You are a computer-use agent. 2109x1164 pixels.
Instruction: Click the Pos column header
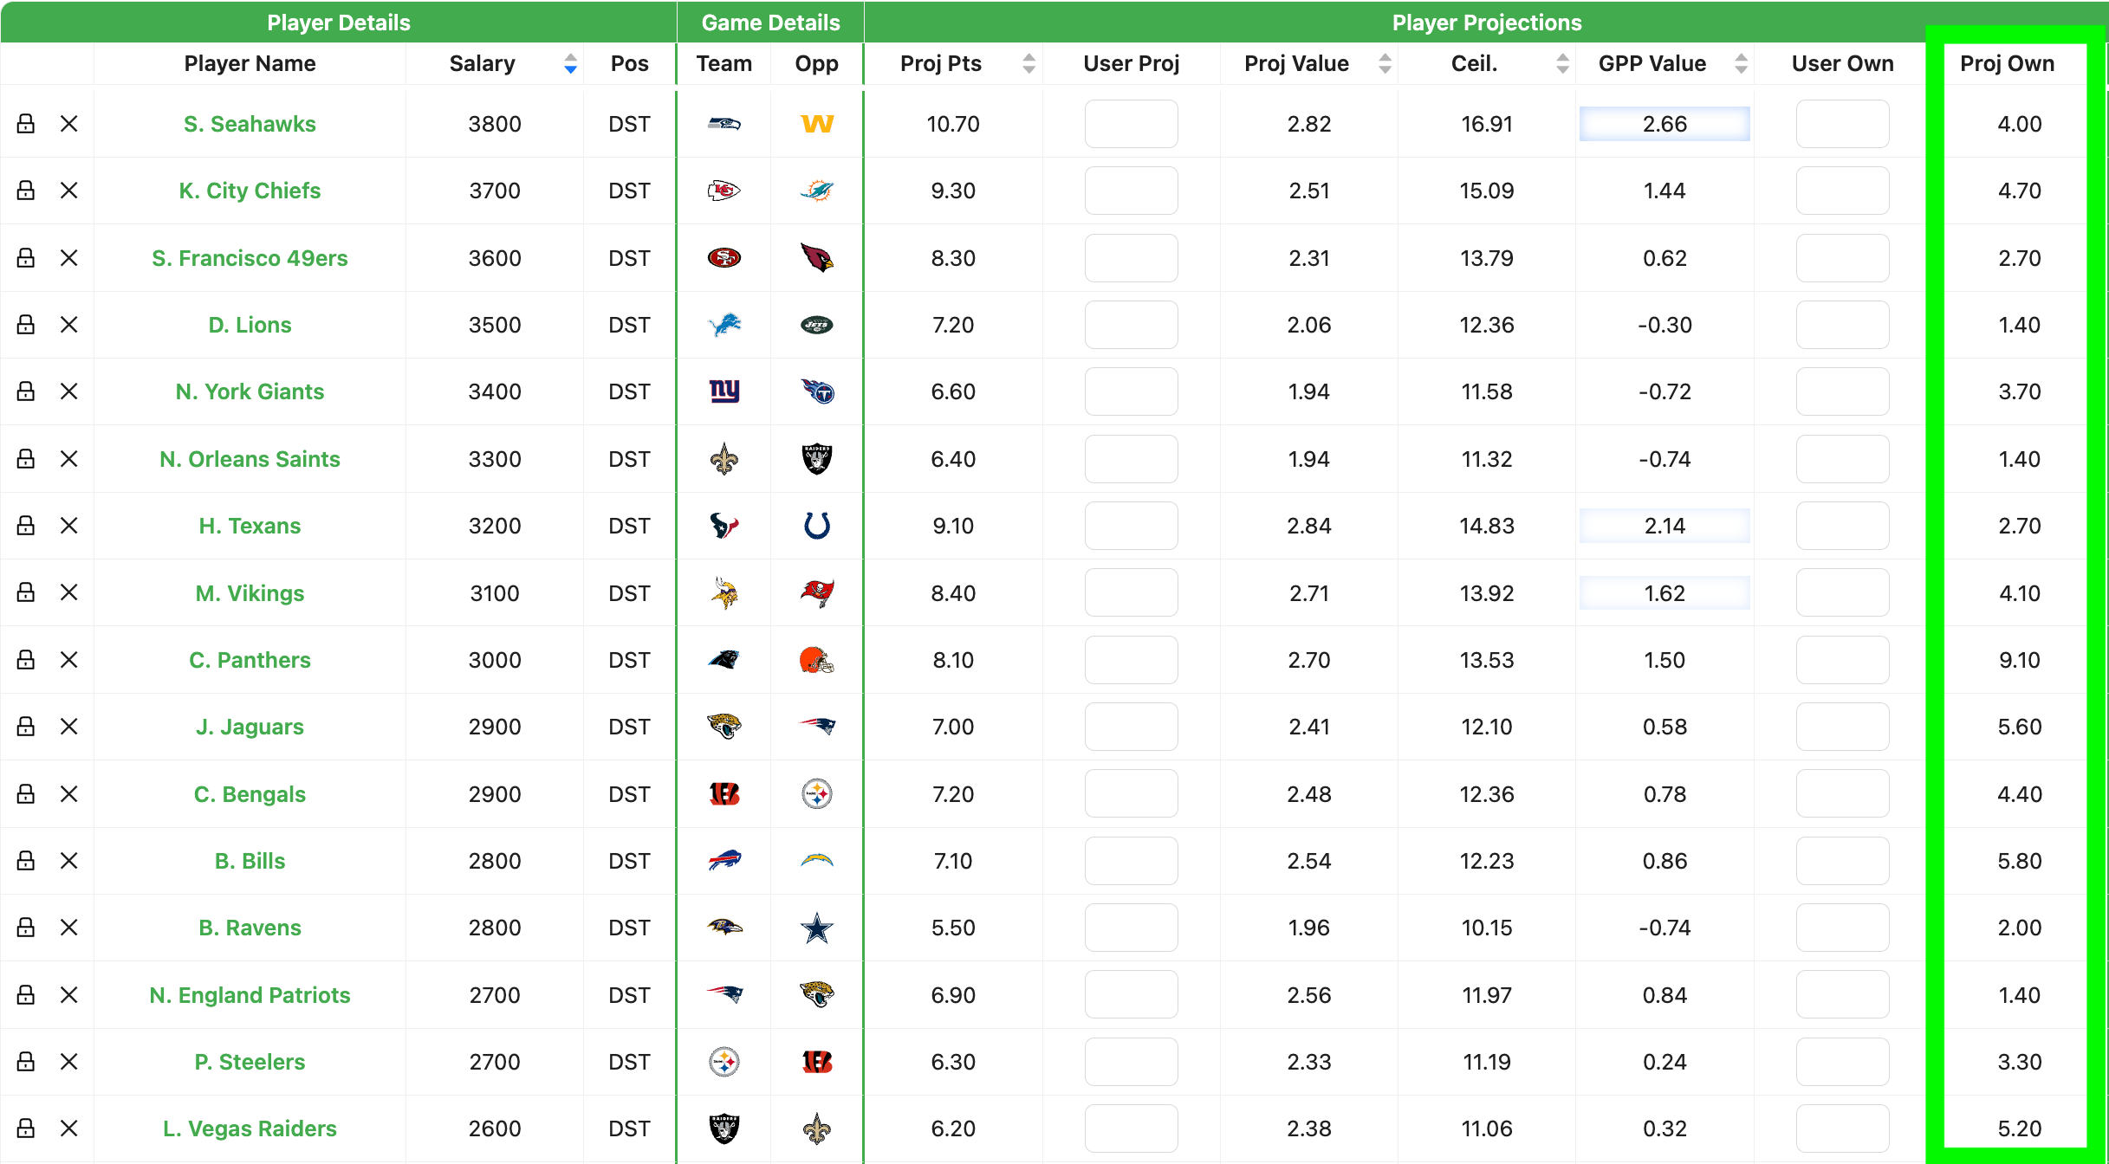pos(629,63)
